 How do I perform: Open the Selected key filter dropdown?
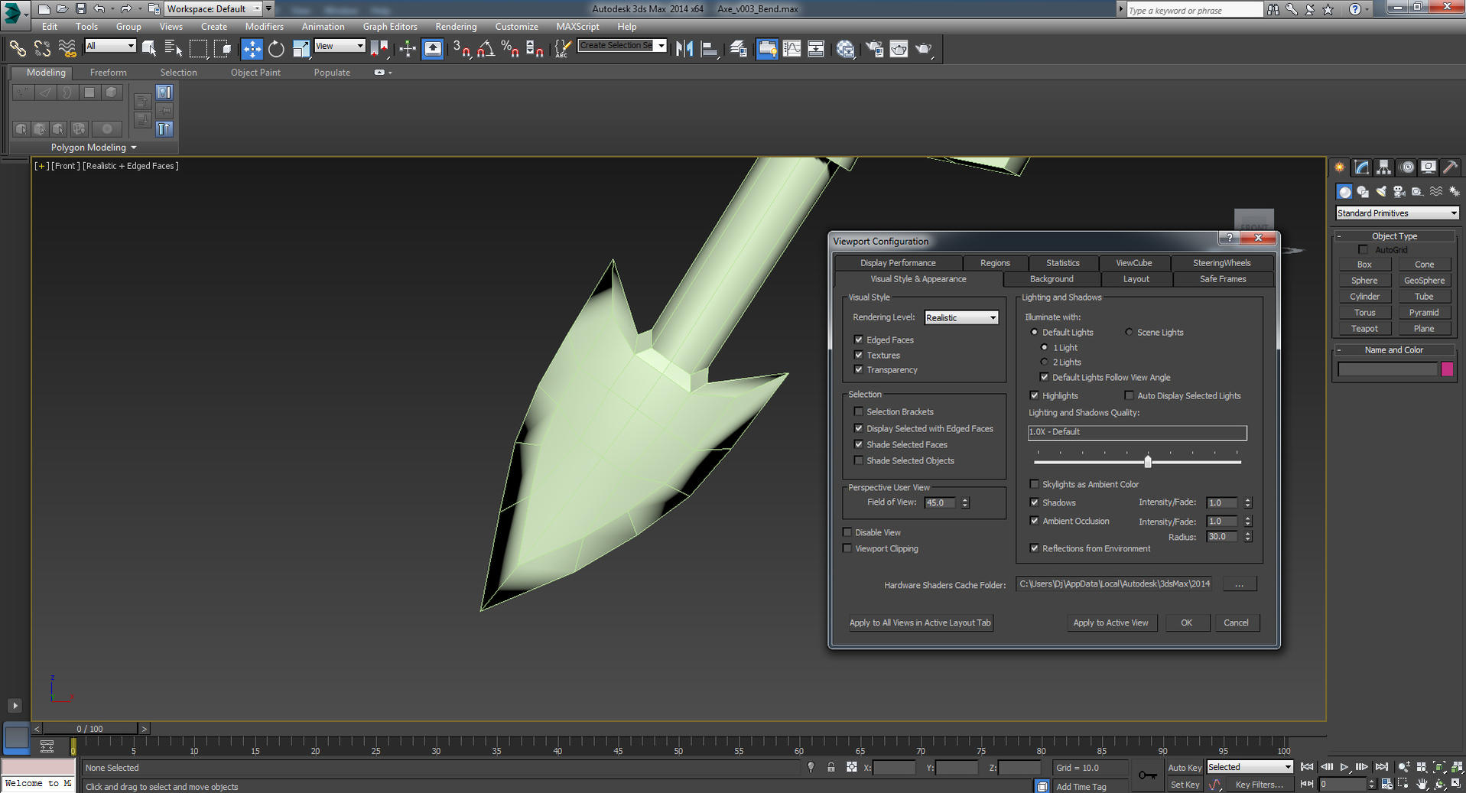[x=1250, y=767]
